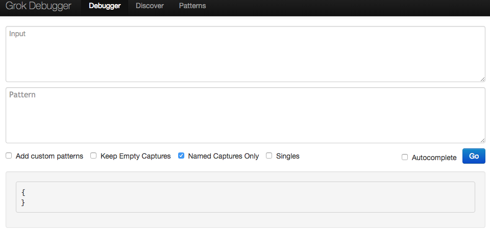Click the Pattern box resize handle
This screenshot has height=232, width=490.
coord(483,141)
